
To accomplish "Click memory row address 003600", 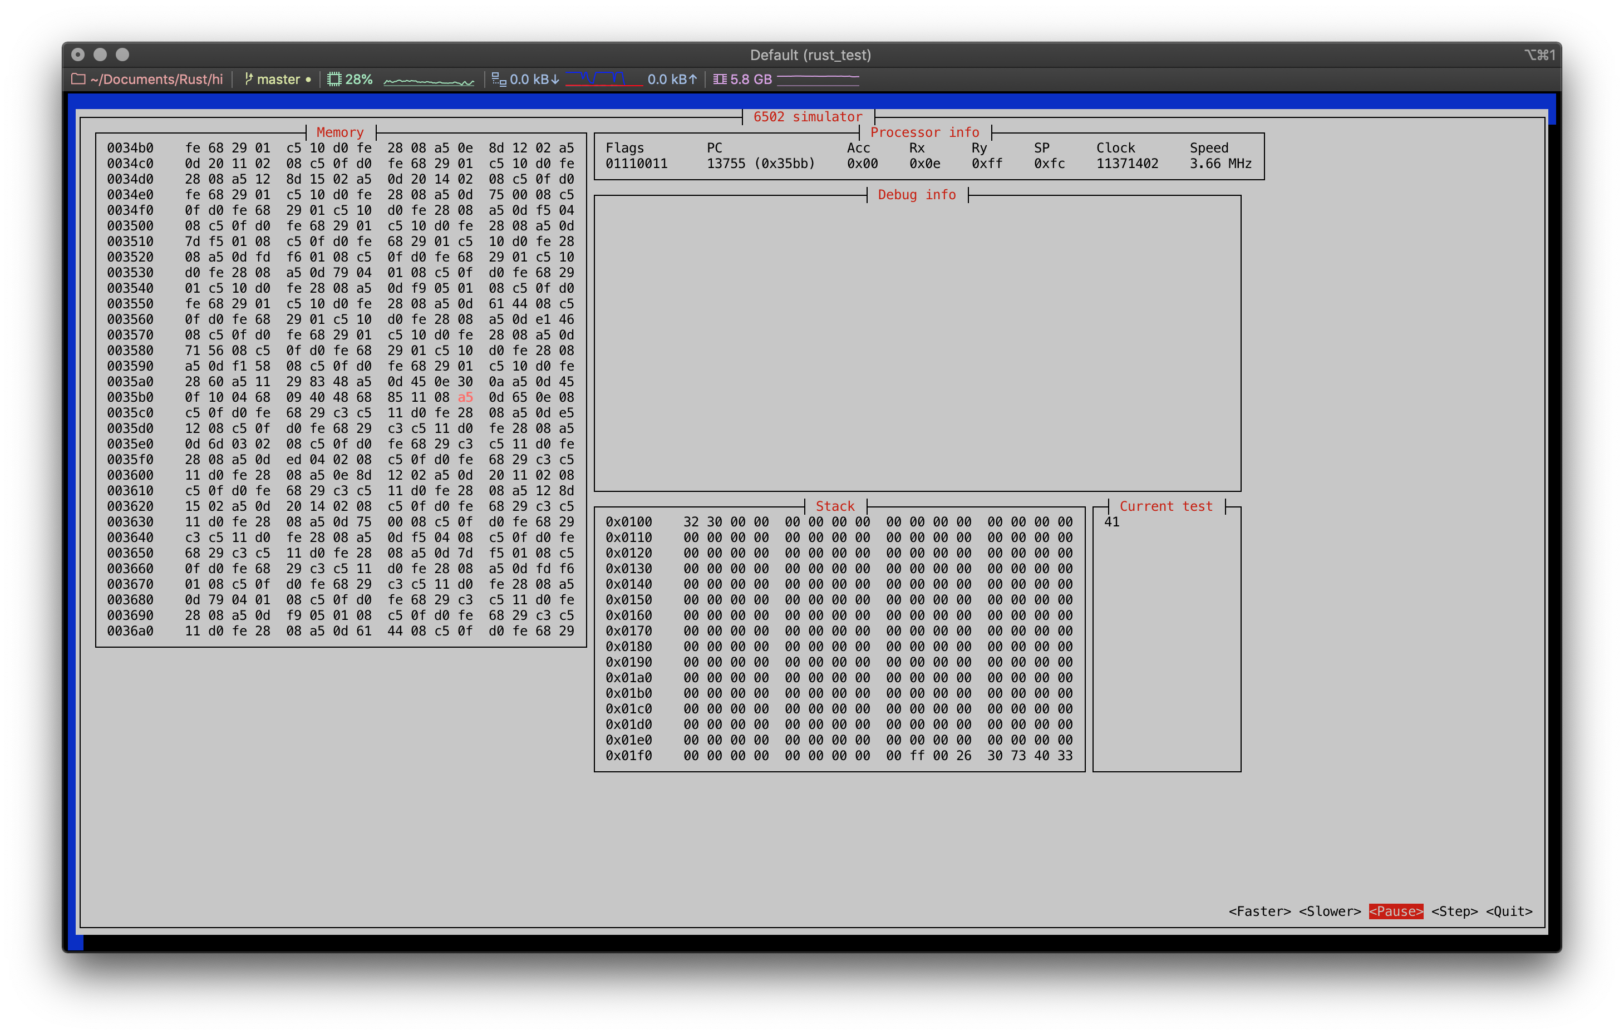I will (x=130, y=475).
